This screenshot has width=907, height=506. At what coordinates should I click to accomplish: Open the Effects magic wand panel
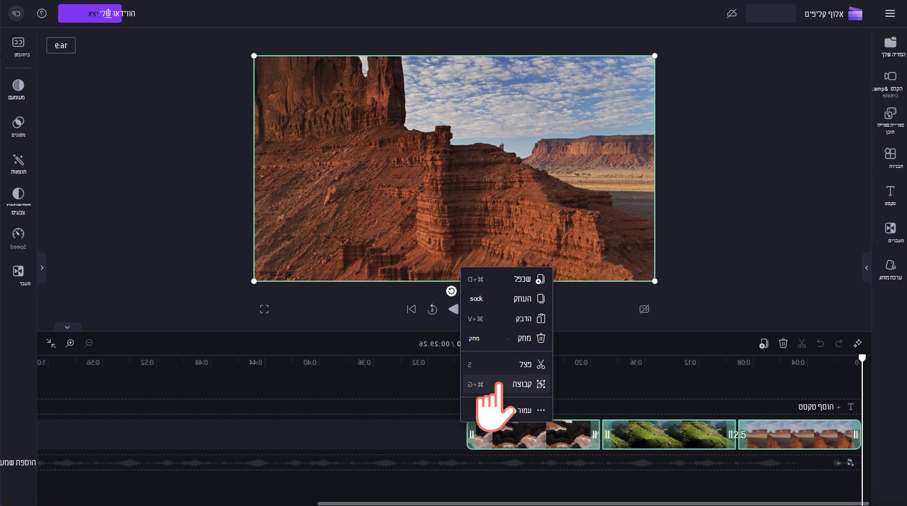[19, 164]
